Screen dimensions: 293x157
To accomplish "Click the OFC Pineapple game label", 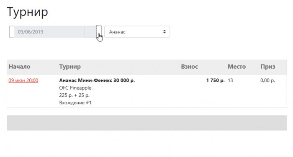I will pos(75,88).
